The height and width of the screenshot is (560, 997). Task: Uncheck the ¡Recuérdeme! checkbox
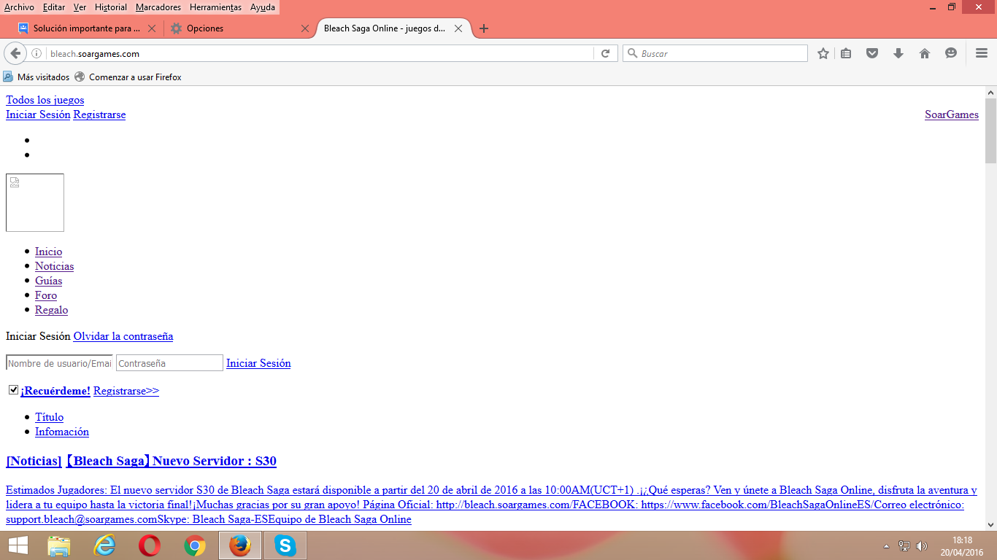13,390
